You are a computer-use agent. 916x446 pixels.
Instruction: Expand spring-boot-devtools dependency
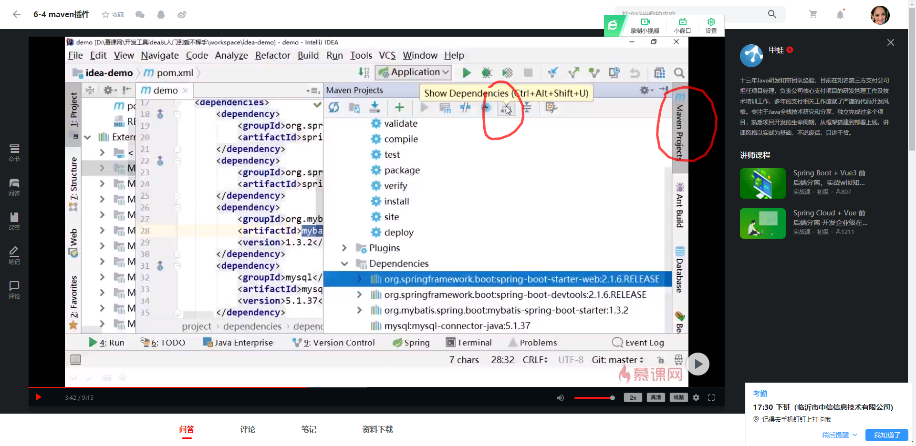359,295
